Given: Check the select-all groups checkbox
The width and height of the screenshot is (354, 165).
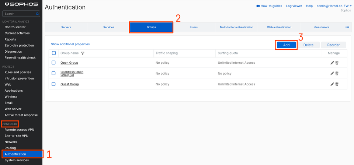Looking at the screenshot, I should (x=54, y=53).
